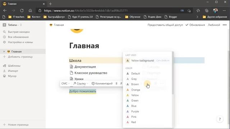230x129 pixels.
Task: Select the Default text color
Action: coord(148,73)
